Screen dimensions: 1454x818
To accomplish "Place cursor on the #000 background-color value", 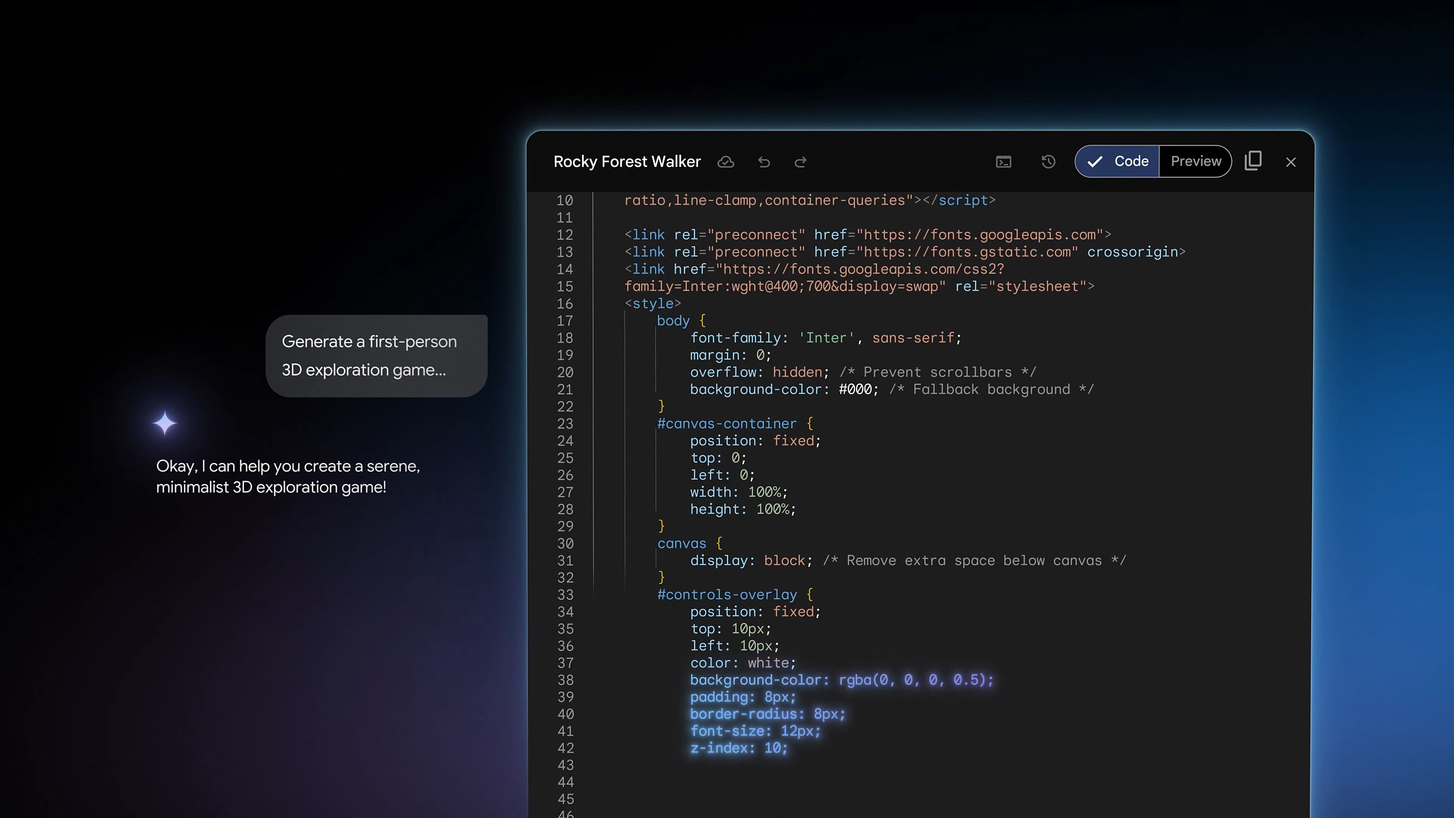I will pyautogui.click(x=855, y=390).
